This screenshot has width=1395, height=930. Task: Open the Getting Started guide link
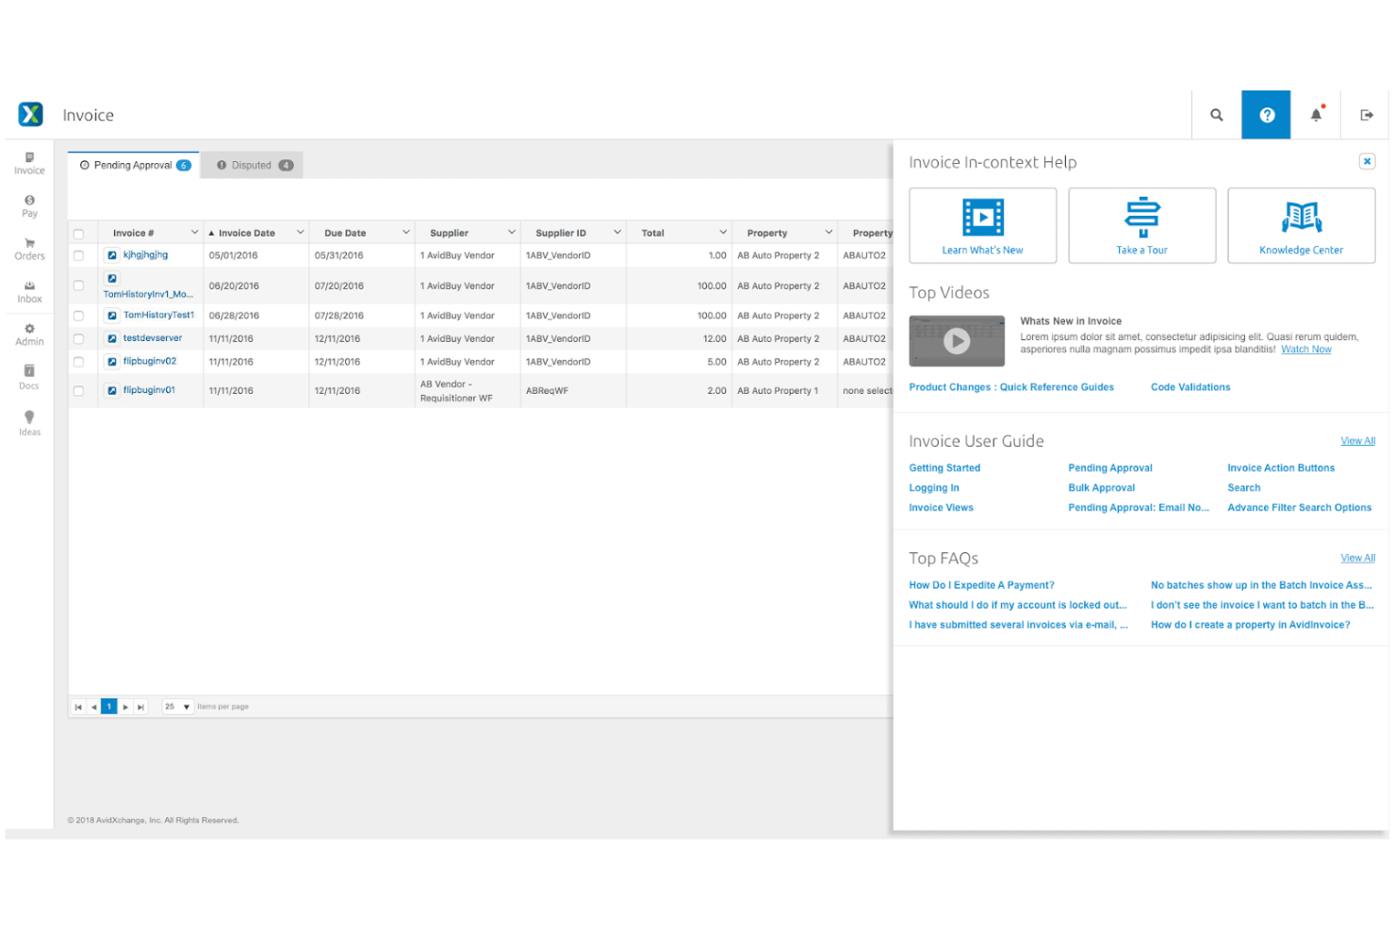pyautogui.click(x=944, y=468)
